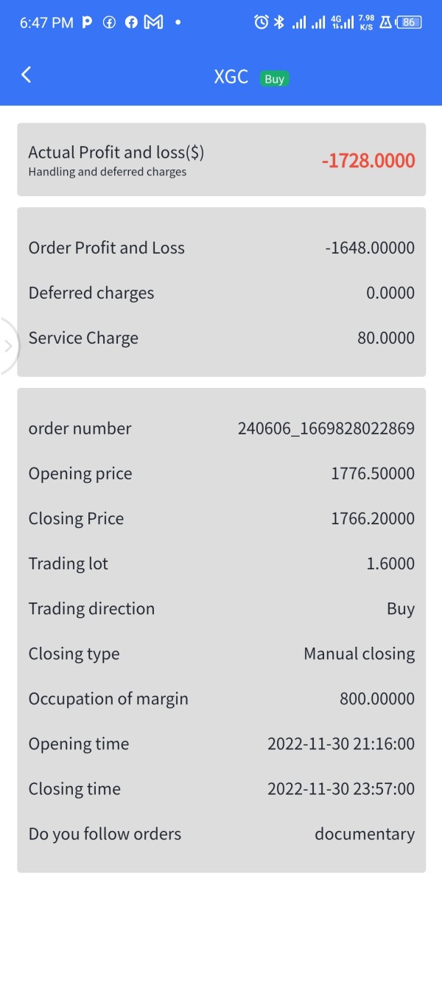
Task: Tap the Bluetooth status icon
Action: coord(278,22)
